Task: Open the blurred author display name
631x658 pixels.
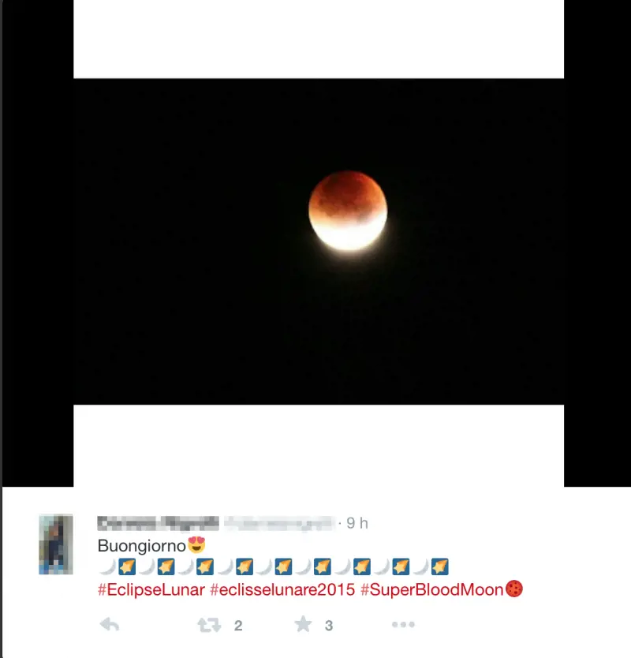Action: coord(159,523)
